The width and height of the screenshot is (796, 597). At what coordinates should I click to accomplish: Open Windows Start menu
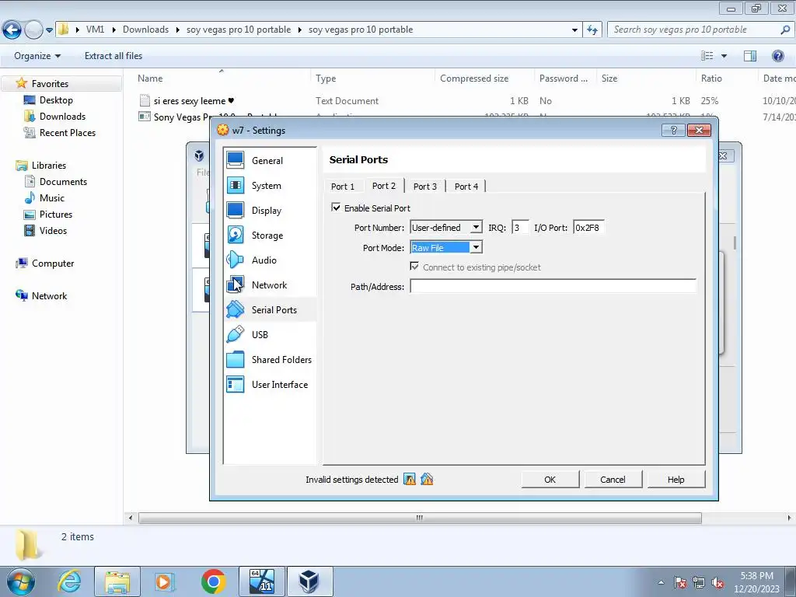click(x=20, y=581)
